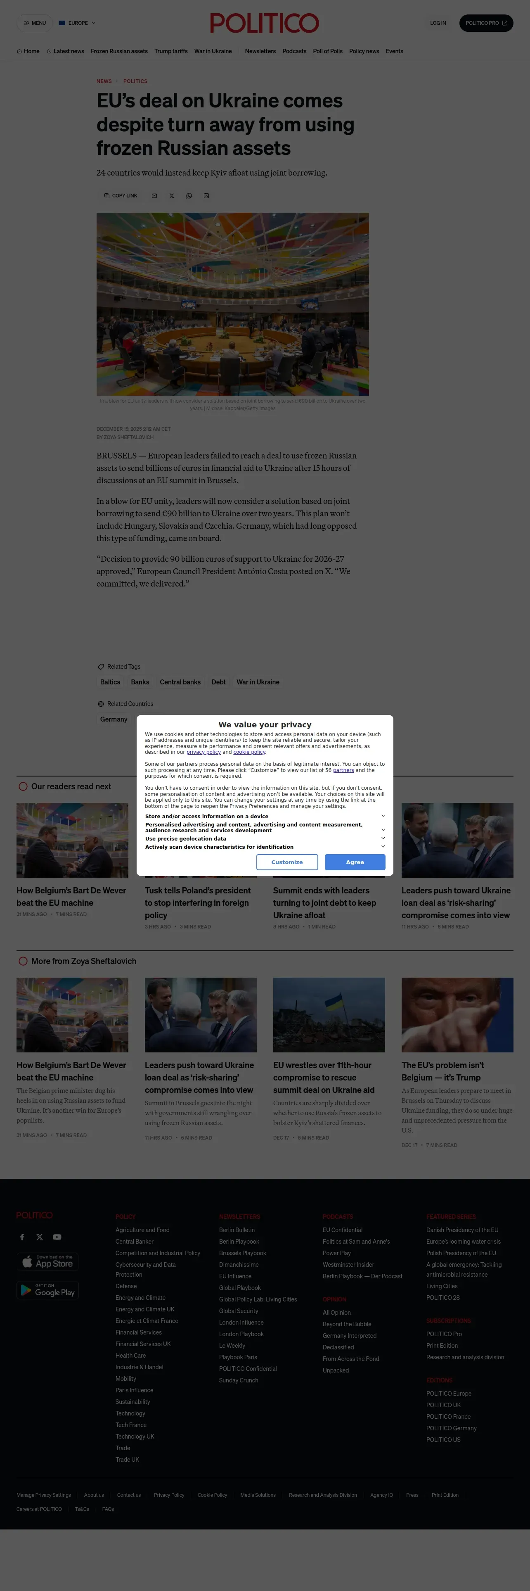Click the POLITICS breadcrumb link
This screenshot has height=1591, width=530.
click(135, 81)
